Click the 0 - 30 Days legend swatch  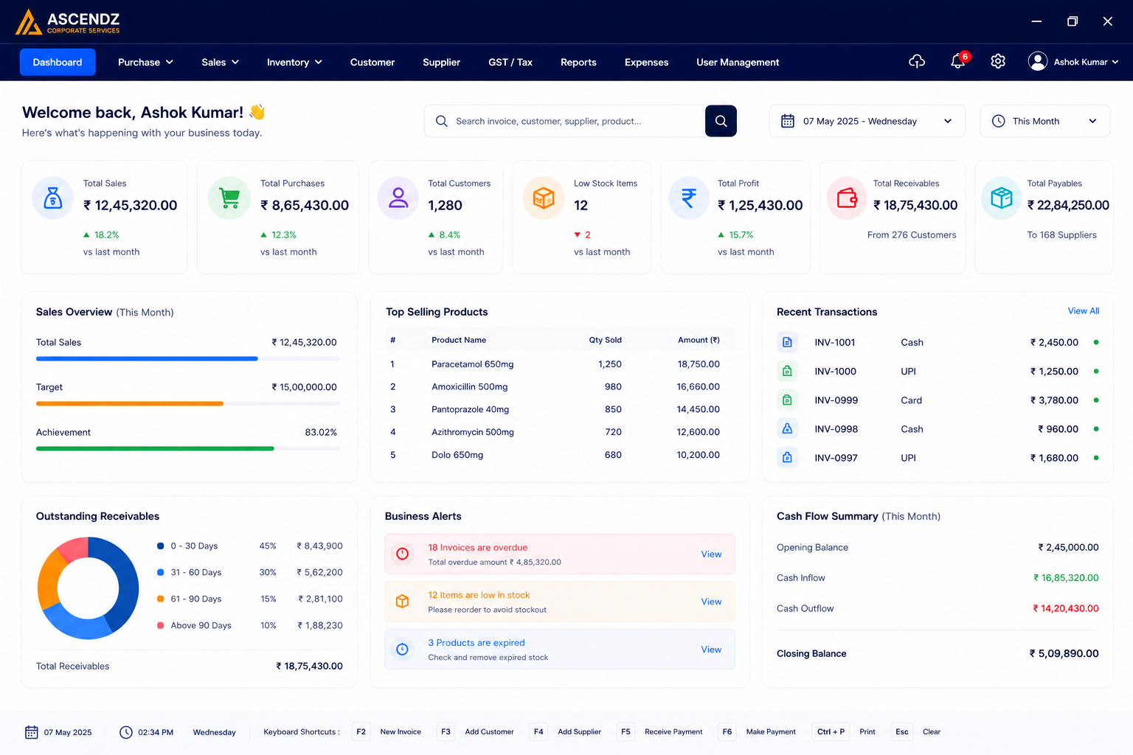coord(160,546)
